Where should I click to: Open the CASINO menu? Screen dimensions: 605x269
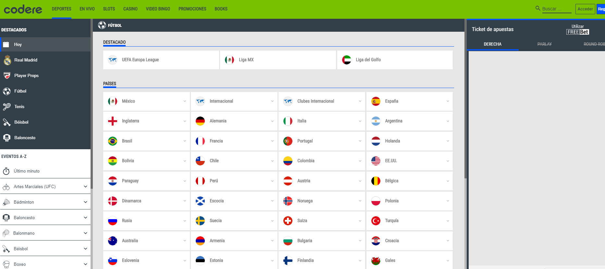tap(130, 9)
